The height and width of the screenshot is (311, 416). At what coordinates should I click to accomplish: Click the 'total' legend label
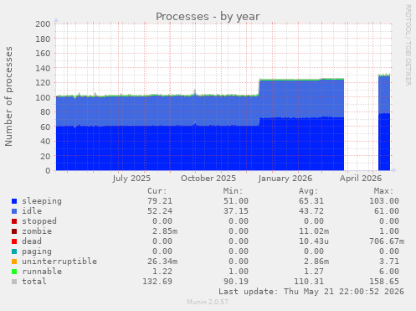click(x=34, y=282)
